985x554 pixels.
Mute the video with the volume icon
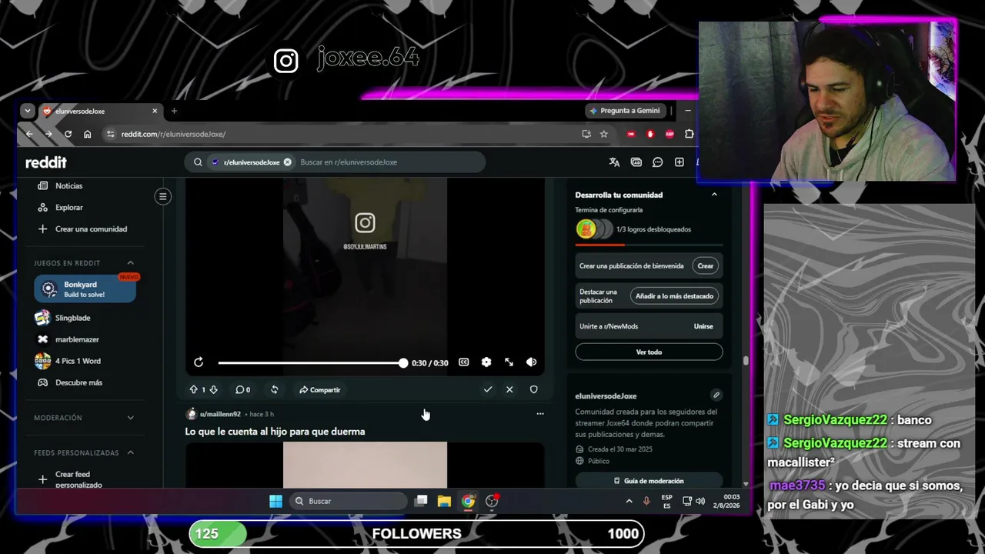tap(531, 362)
